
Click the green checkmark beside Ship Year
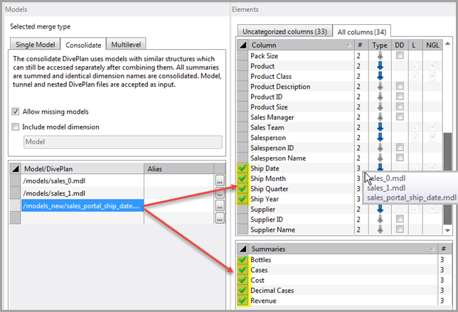243,199
